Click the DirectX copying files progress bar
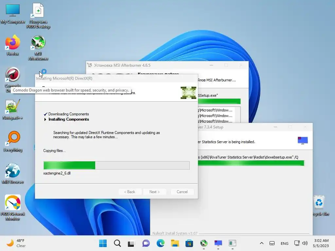335x251 pixels. (116, 165)
